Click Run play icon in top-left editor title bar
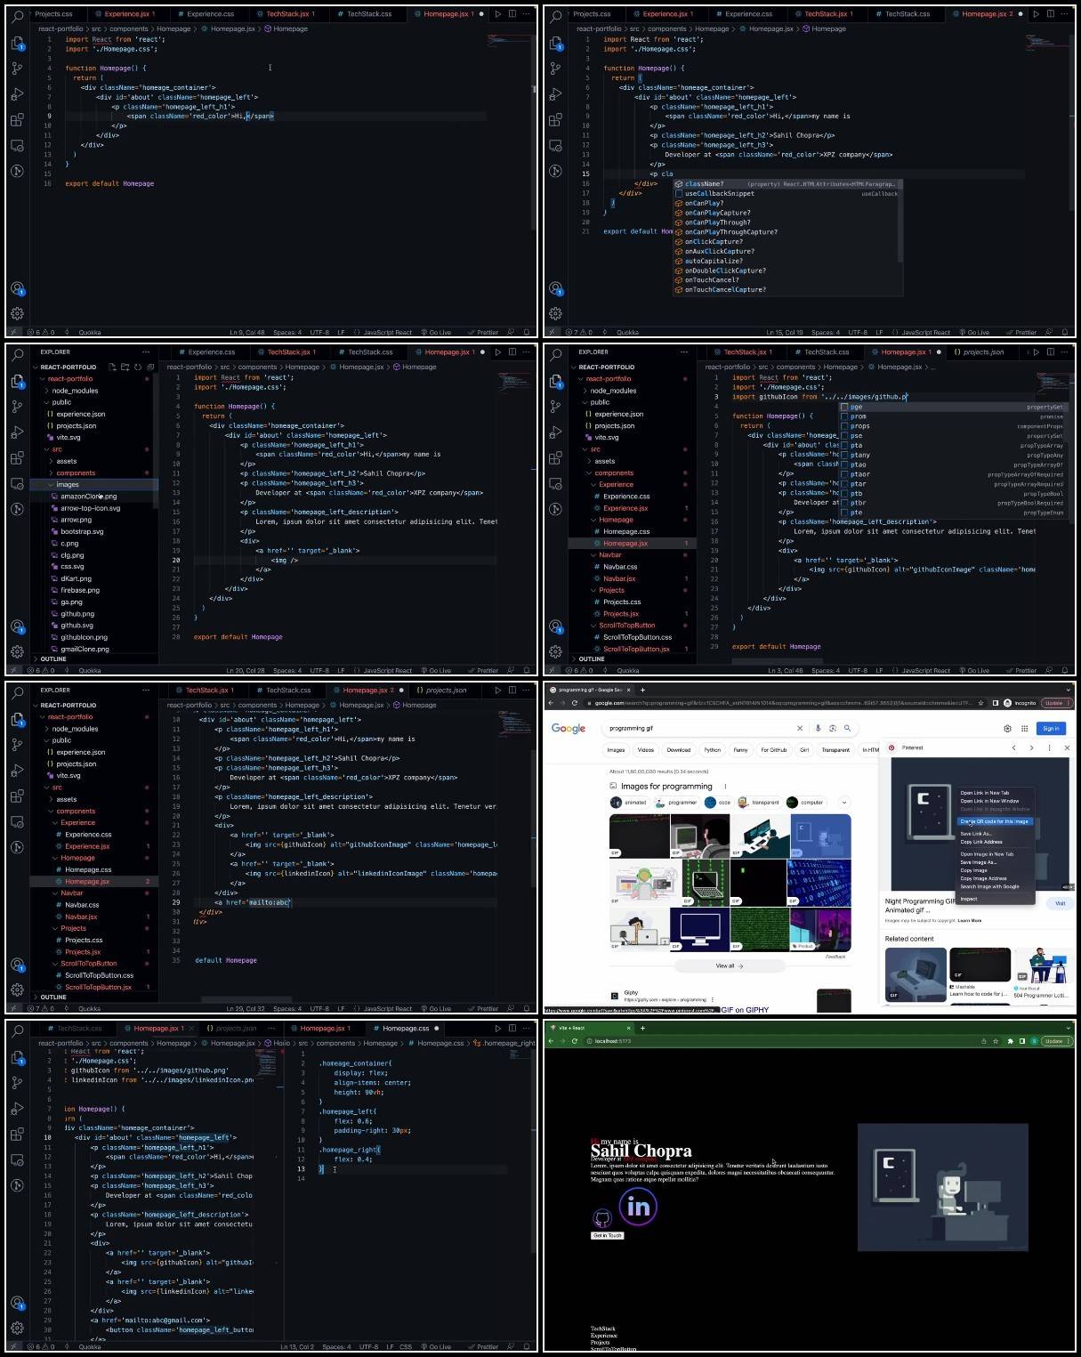The image size is (1081, 1357). click(x=498, y=14)
